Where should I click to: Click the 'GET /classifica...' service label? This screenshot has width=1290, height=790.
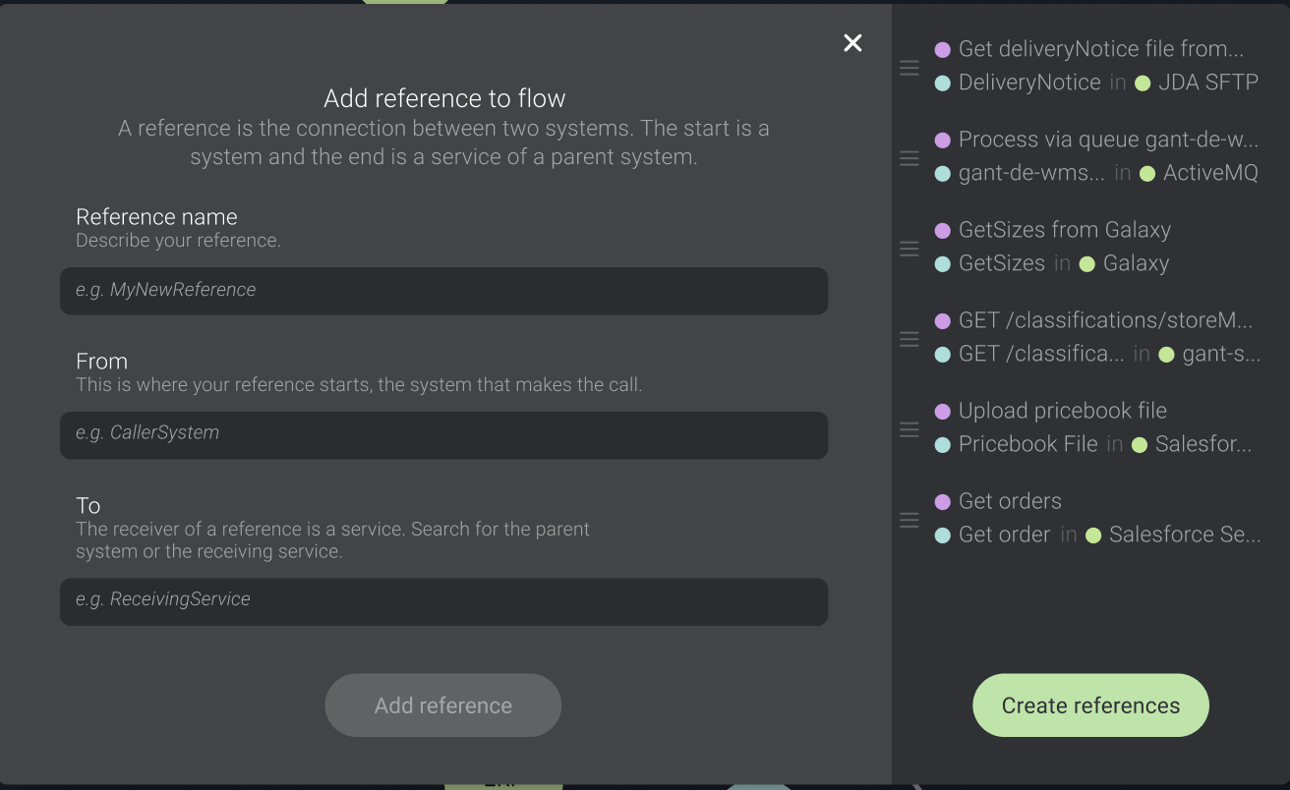pos(1041,354)
